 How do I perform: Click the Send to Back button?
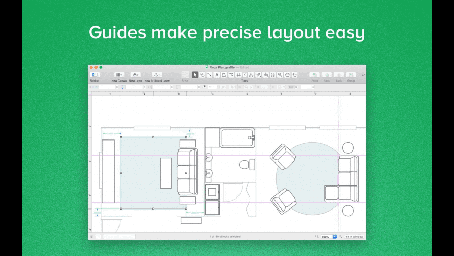327,75
